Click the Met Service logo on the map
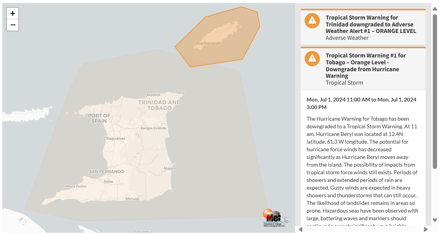Viewport: 442px width, 234px height. [x=275, y=218]
